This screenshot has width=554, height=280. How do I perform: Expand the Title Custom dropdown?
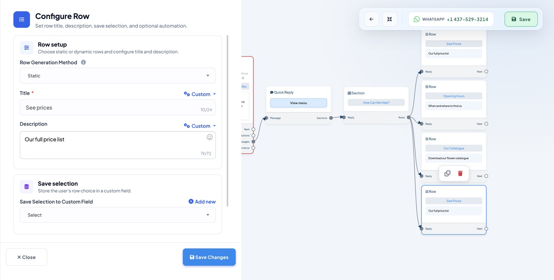click(x=200, y=94)
